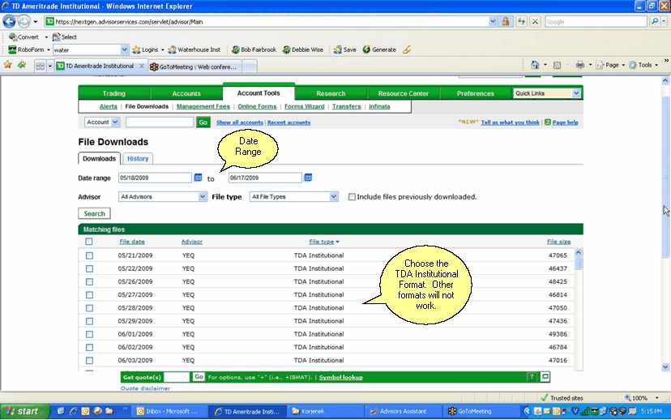Open the RoboForm toolbar button
This screenshot has width=671, height=420.
click(x=28, y=49)
